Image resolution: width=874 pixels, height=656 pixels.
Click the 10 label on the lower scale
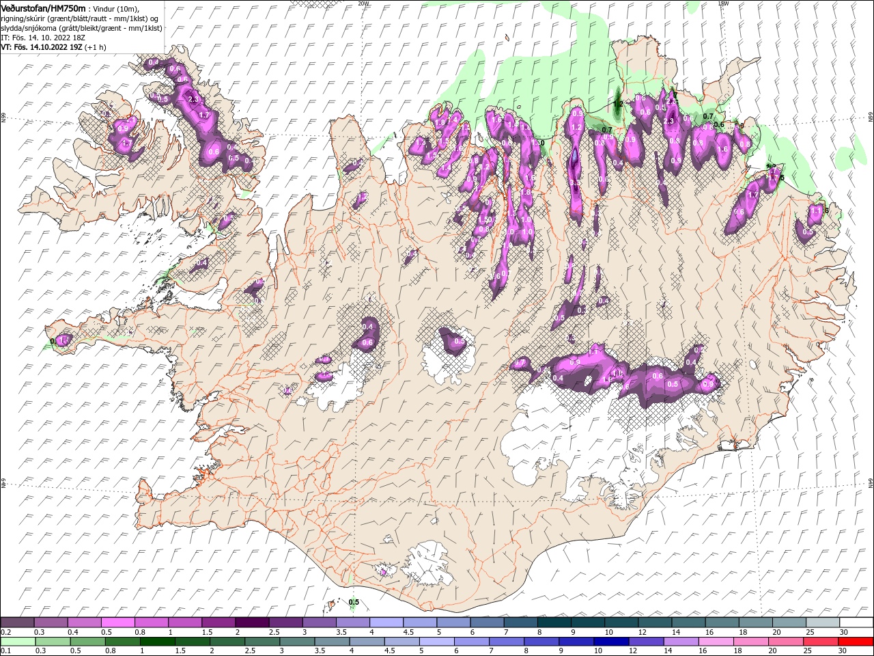(x=597, y=651)
